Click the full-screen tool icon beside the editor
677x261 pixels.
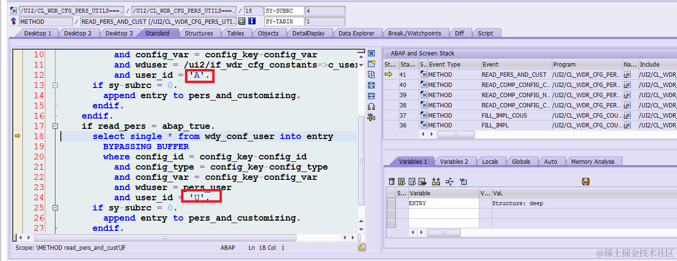[371, 85]
